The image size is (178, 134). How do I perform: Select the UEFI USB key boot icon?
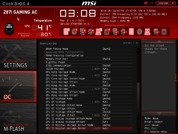click(x=98, y=32)
